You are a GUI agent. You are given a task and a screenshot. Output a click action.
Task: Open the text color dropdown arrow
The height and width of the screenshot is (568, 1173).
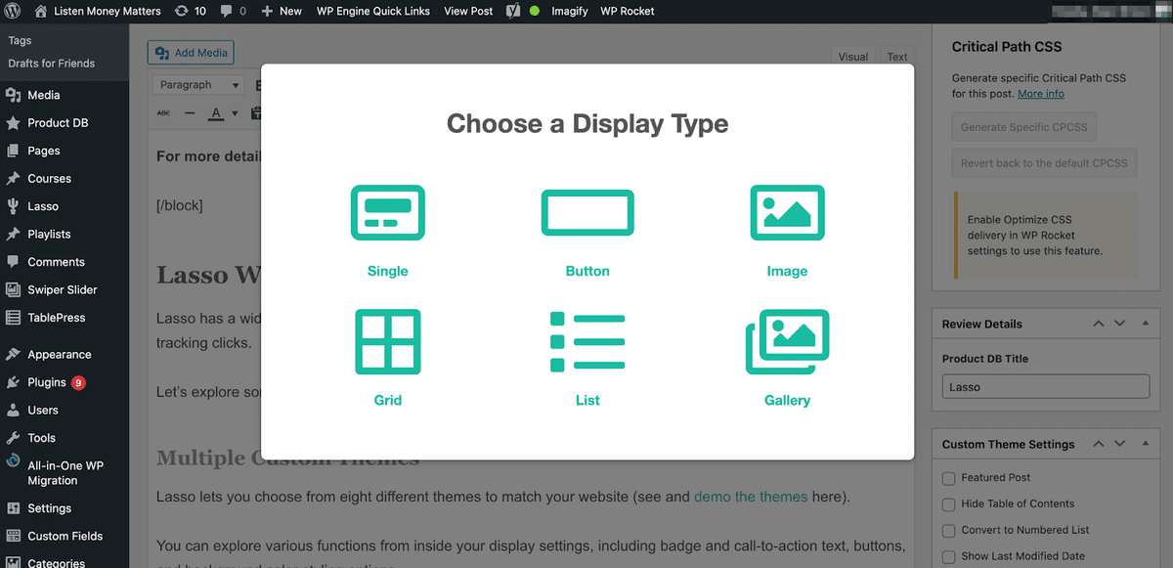pyautogui.click(x=235, y=113)
